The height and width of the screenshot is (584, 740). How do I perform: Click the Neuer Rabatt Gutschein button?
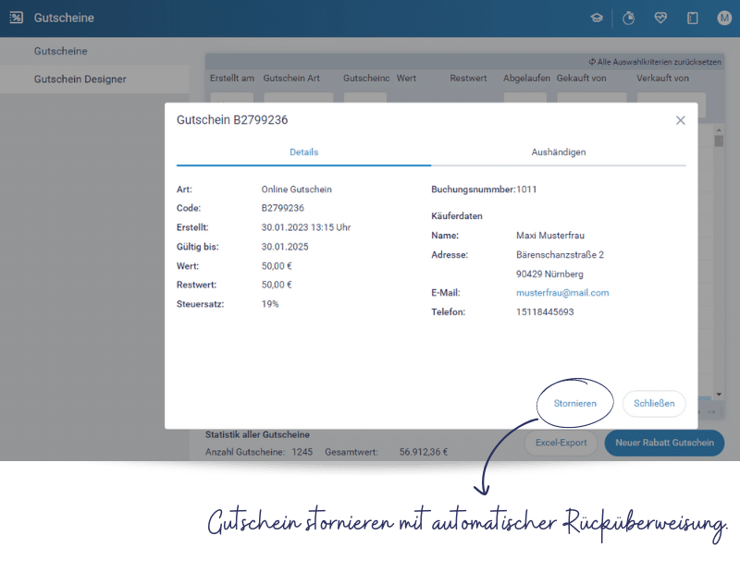click(x=664, y=443)
